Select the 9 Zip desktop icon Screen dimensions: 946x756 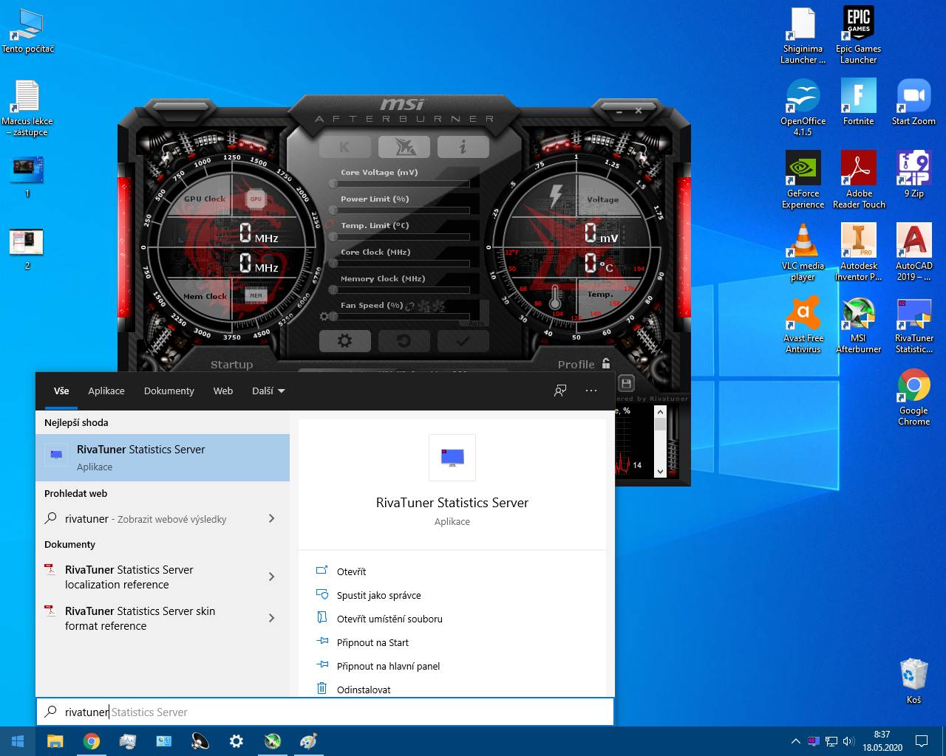coord(913,174)
